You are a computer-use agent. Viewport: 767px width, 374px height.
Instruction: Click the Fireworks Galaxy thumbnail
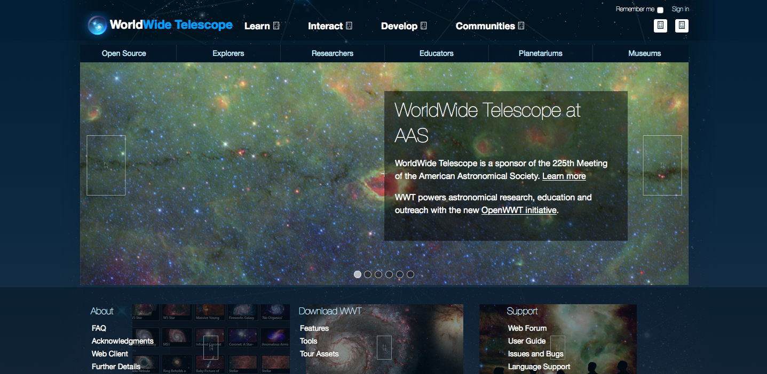(242, 312)
